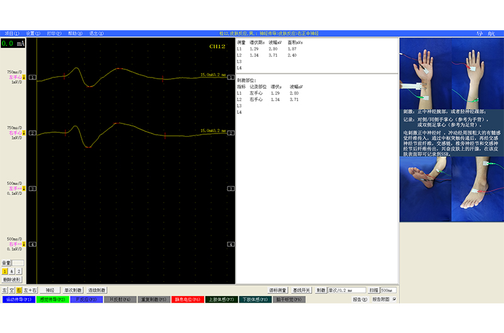Select the 左 side toggle button

pos(4,290)
